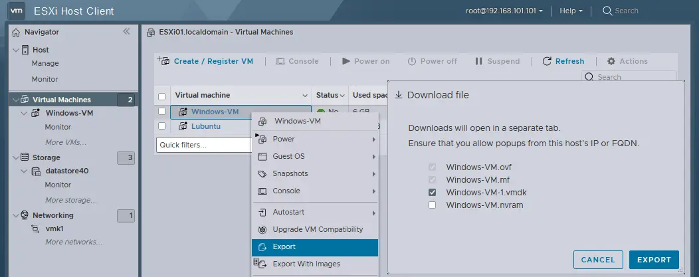Click the Download file arrow icon
Image resolution: width=699 pixels, height=277 pixels.
point(399,95)
